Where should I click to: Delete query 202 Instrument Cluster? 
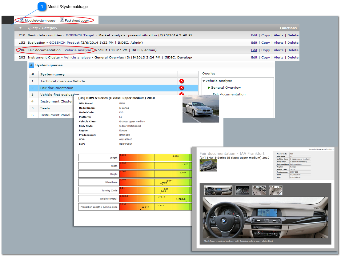[293, 57]
